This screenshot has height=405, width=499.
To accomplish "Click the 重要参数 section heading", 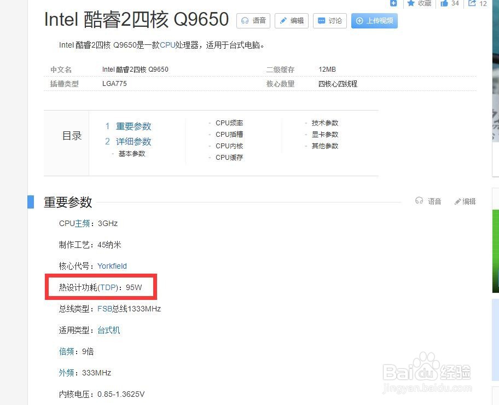I will (68, 202).
